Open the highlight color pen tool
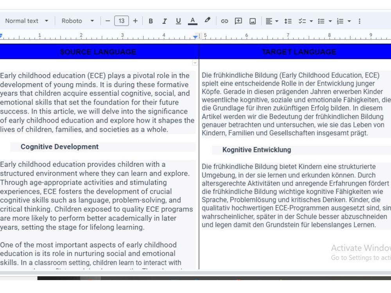The width and height of the screenshot is (391, 293). [x=207, y=20]
